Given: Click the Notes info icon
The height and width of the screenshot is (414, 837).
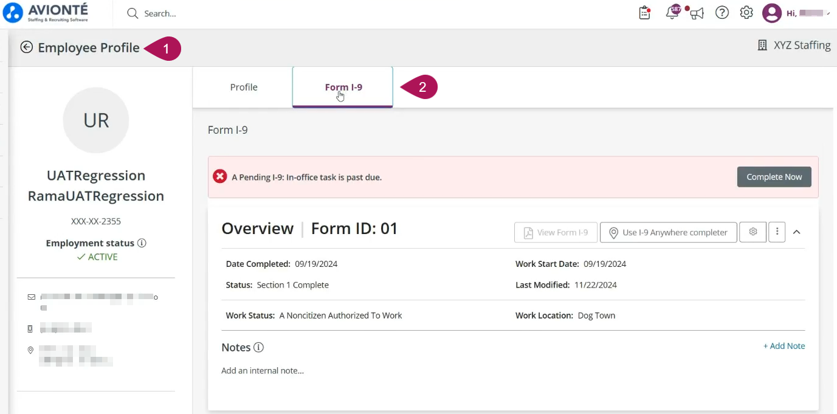Looking at the screenshot, I should 258,348.
